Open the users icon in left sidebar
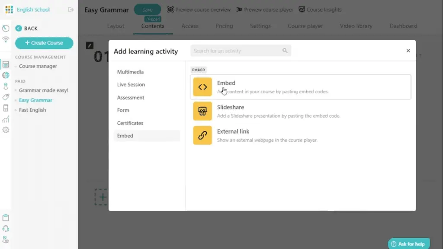 click(6, 86)
